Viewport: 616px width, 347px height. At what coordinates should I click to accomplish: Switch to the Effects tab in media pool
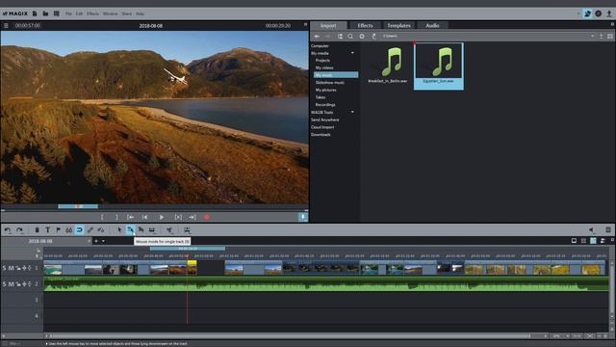[x=365, y=26]
